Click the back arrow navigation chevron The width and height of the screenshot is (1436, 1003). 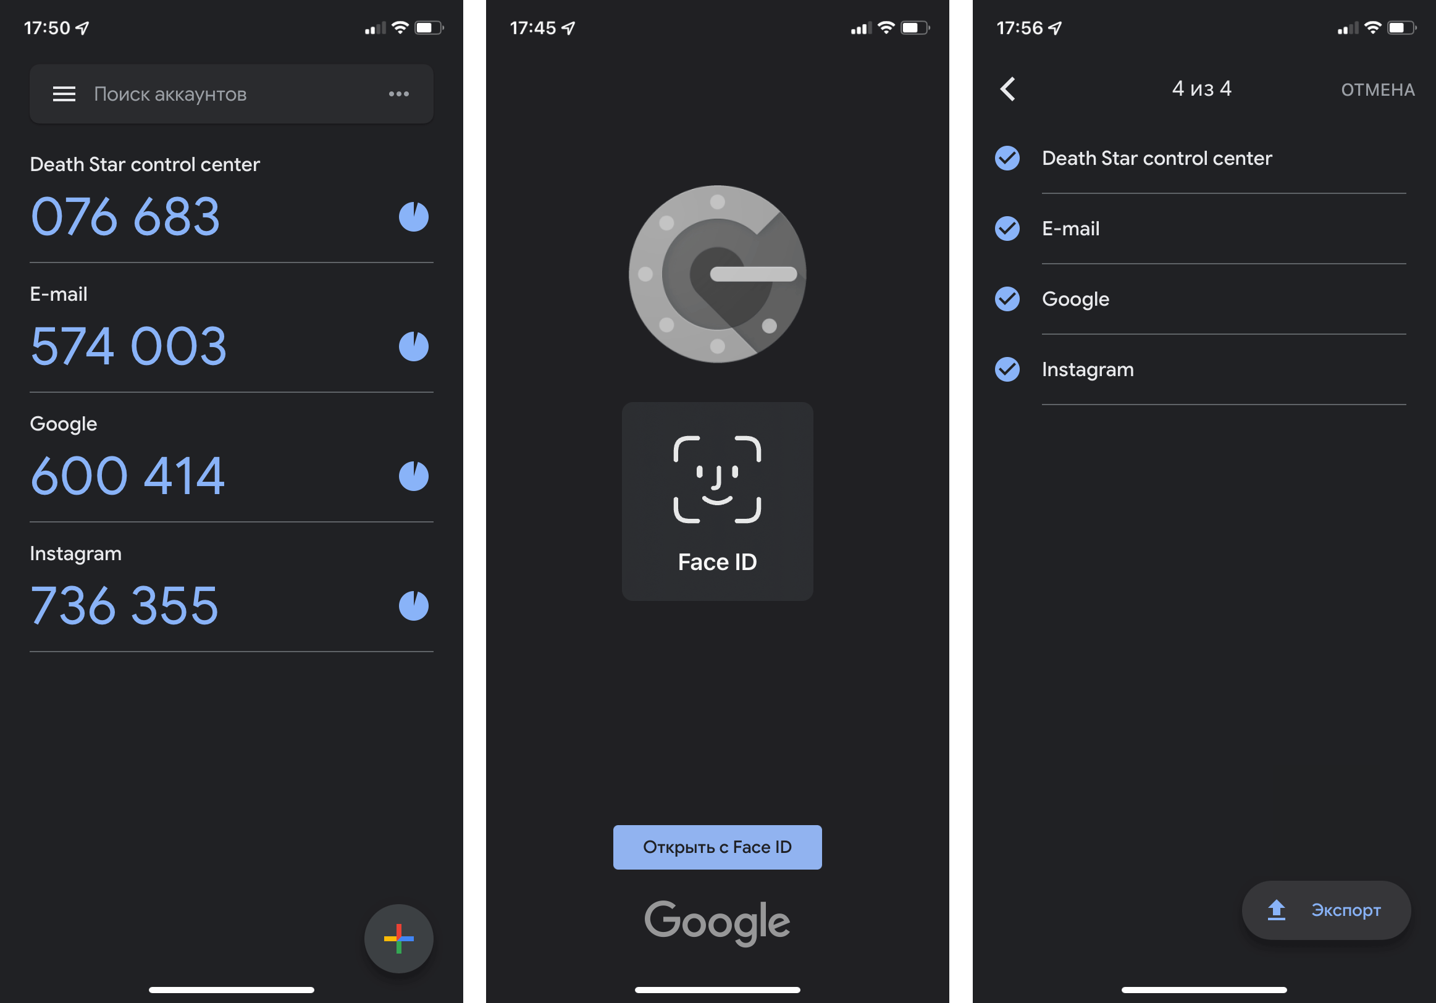pos(1005,90)
